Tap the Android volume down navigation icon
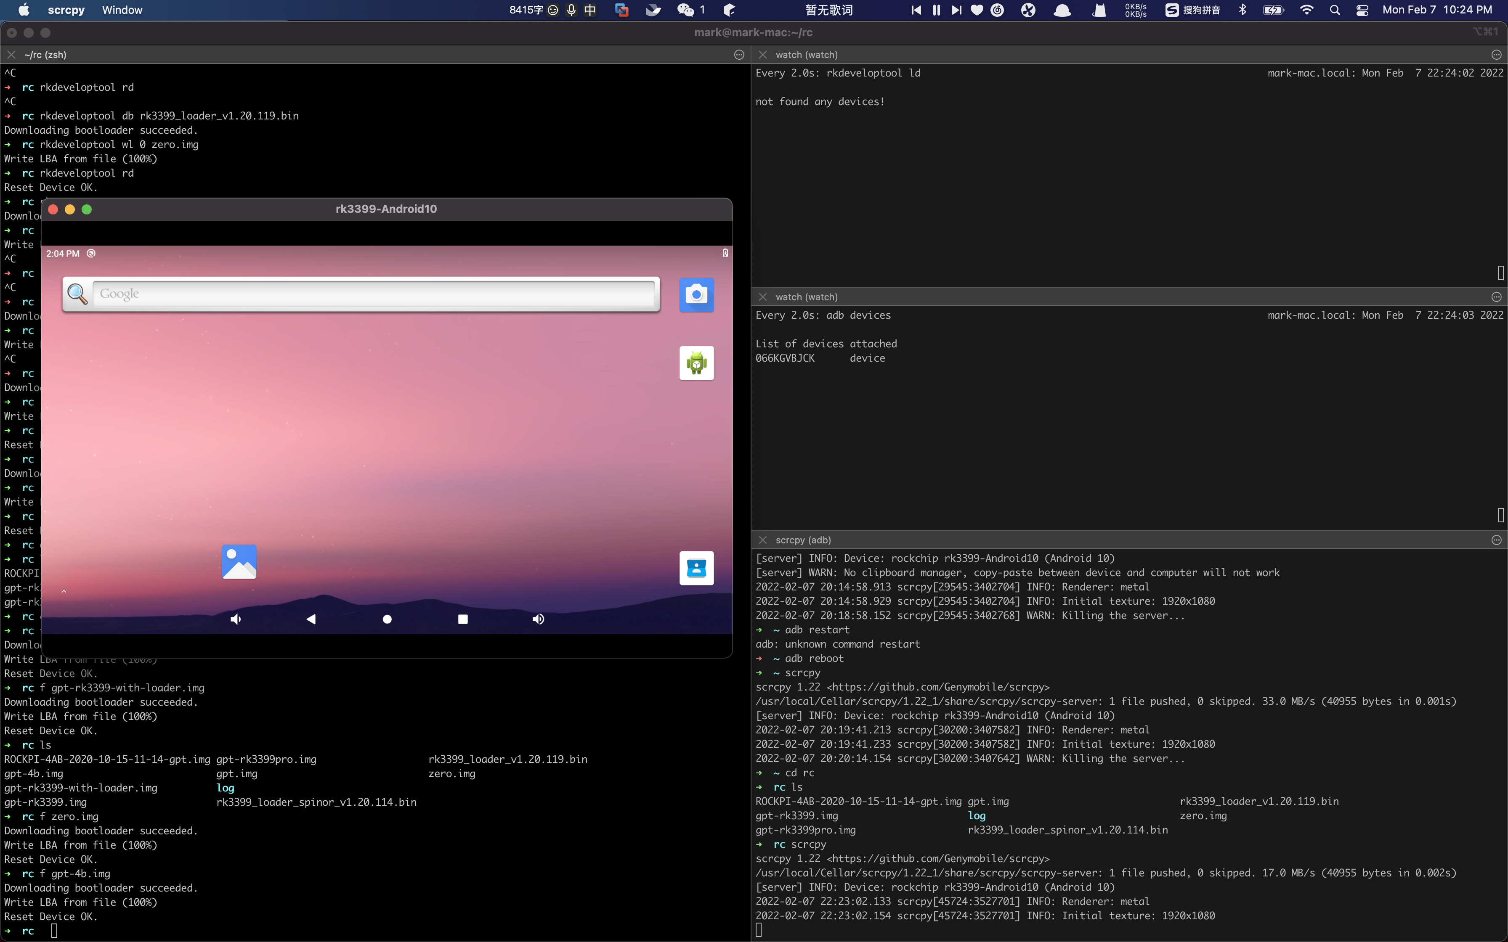Image resolution: width=1508 pixels, height=942 pixels. (x=236, y=619)
